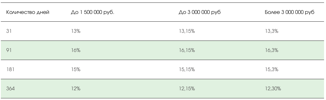326x100 pixels.
Task: Select the 181 days row label
Action: [10, 69]
